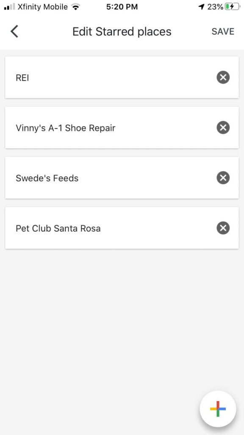Select the Swede's Feeds row

pyautogui.click(x=122, y=178)
